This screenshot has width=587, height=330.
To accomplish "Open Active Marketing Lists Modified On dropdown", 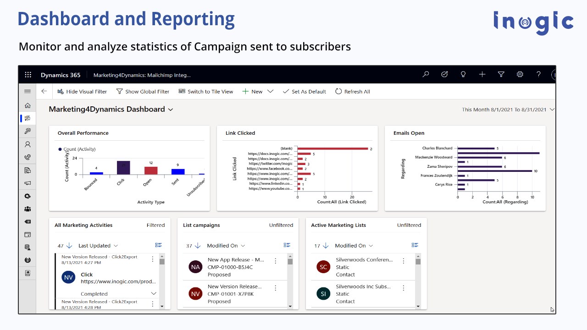I will click(x=354, y=246).
